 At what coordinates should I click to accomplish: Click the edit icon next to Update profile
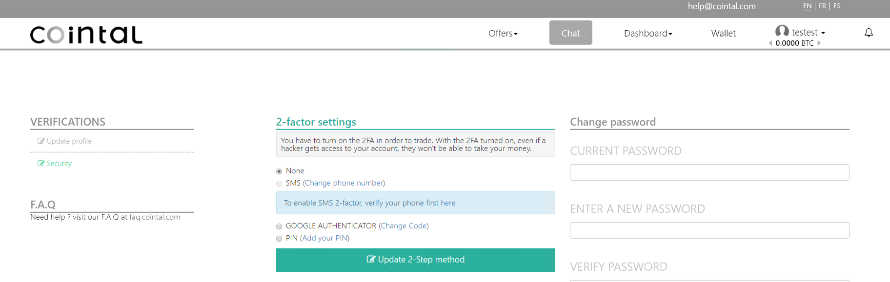[41, 141]
